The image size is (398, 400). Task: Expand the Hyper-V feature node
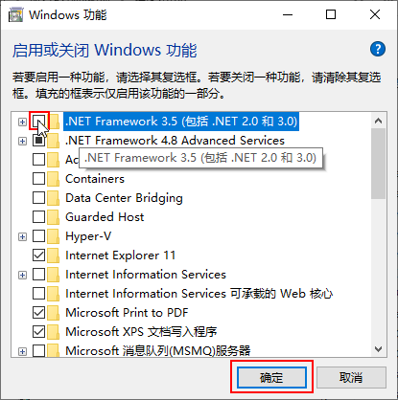tap(22, 236)
